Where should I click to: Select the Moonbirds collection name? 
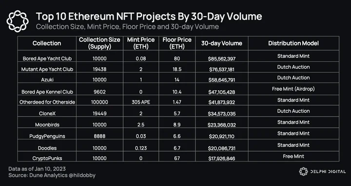click(x=47, y=125)
